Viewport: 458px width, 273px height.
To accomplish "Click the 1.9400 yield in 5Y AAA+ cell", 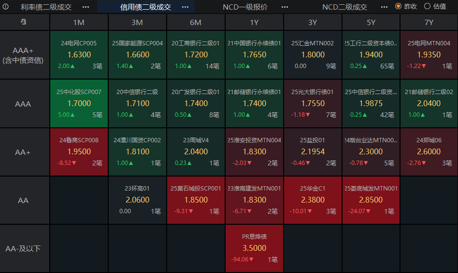I will coord(371,55).
